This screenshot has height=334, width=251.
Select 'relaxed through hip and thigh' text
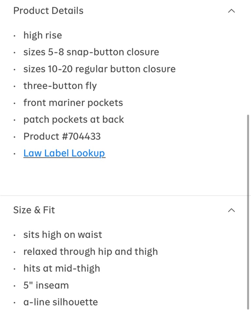(x=91, y=252)
